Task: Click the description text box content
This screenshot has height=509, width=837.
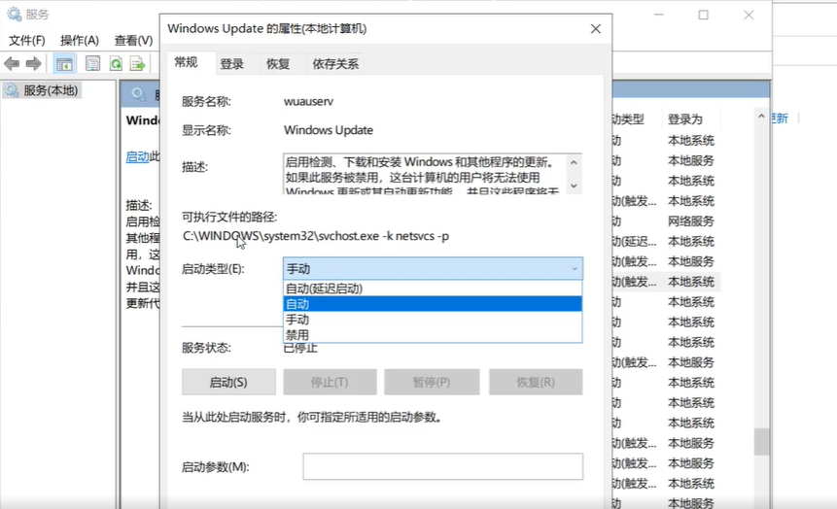Action: point(425,174)
